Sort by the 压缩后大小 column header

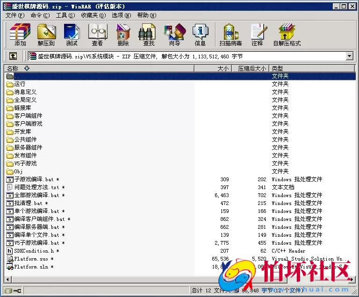pyautogui.click(x=251, y=69)
